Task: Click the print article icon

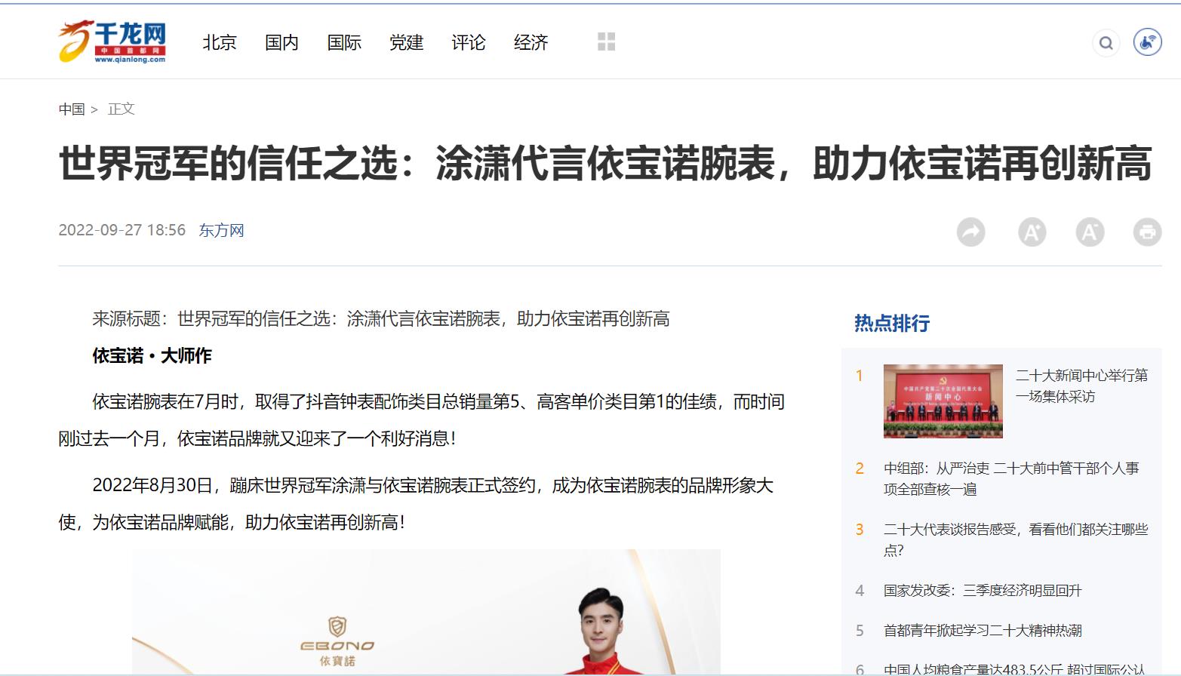Action: [x=1147, y=232]
